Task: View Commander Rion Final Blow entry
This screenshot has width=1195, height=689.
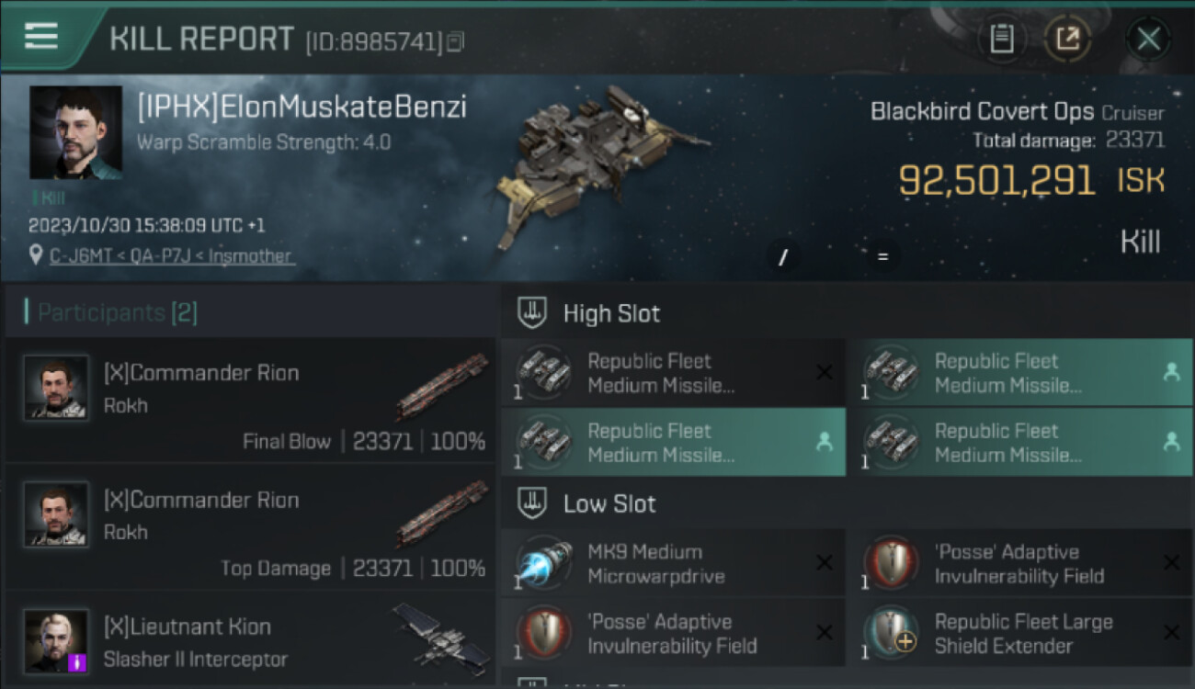Action: click(x=250, y=400)
